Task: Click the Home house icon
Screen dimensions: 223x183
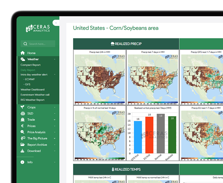Action: (x=23, y=53)
